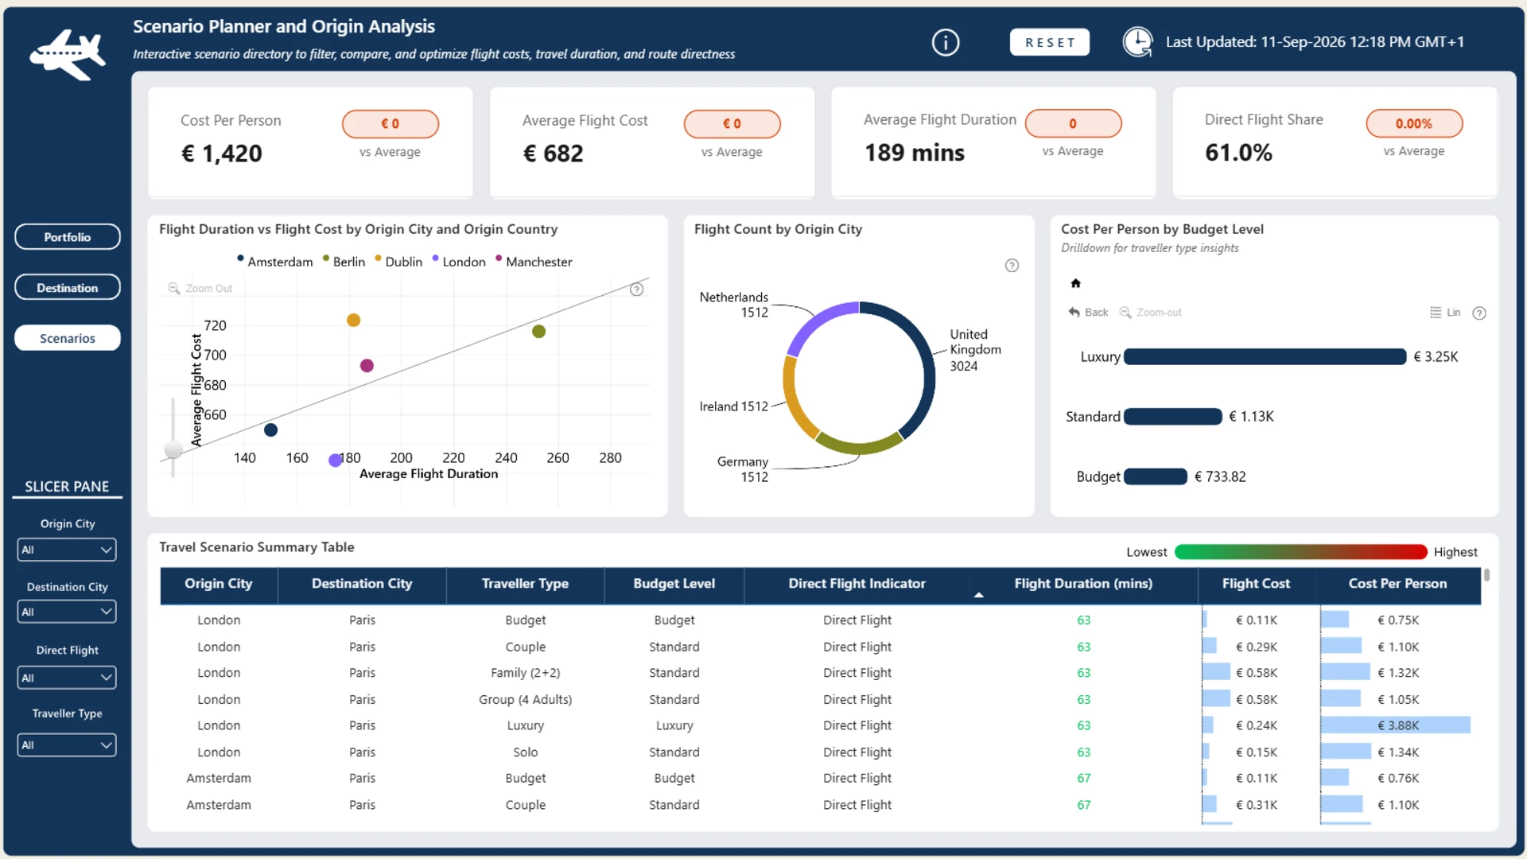
Task: Click the € 1,420 Cost Per Person value
Action: [x=222, y=154]
